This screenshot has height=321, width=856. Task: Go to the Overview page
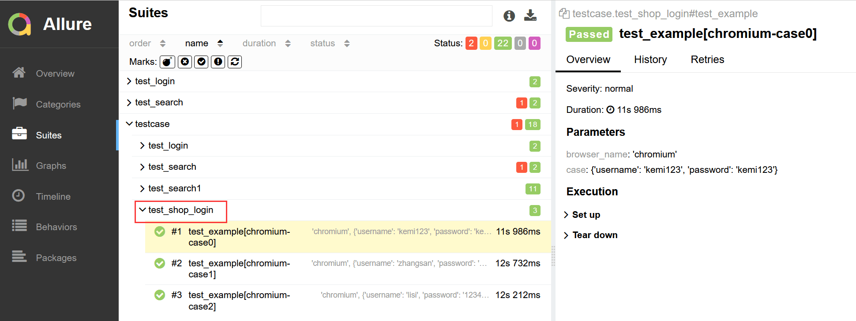[54, 73]
